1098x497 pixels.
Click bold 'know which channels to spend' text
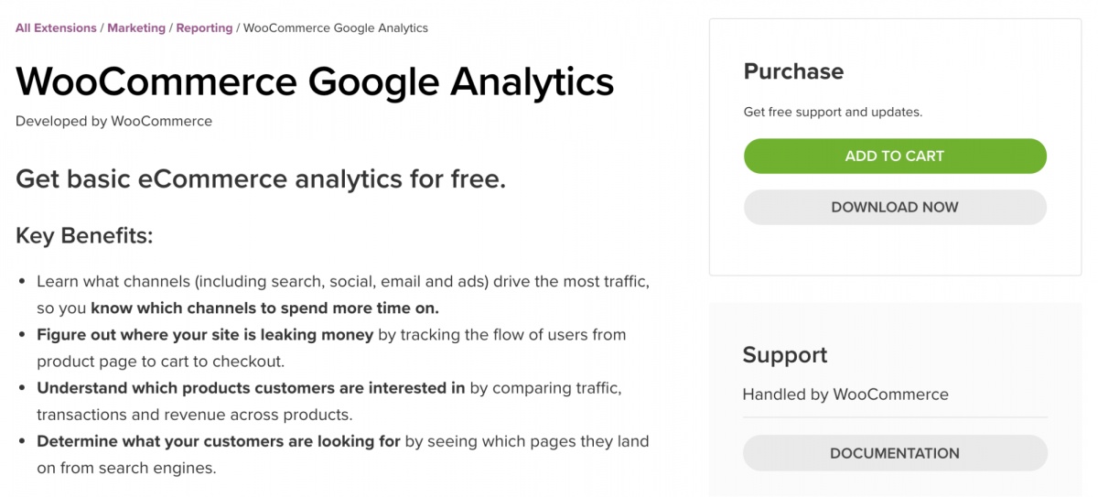pos(264,308)
